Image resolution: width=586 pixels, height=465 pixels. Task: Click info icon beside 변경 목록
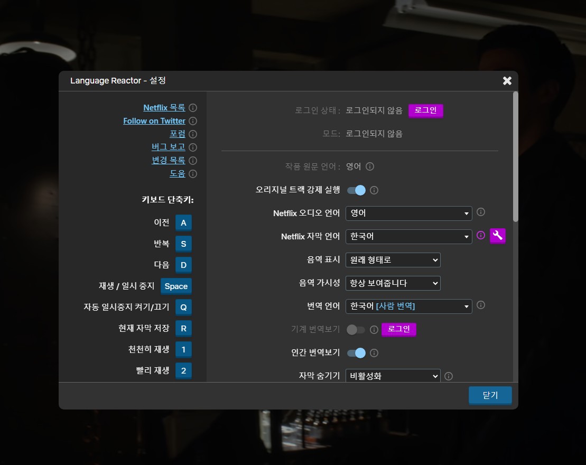click(x=193, y=160)
